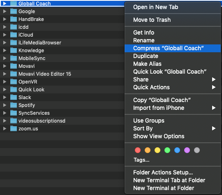Apply the red tag color
The image size is (222, 195).
[x=138, y=150]
